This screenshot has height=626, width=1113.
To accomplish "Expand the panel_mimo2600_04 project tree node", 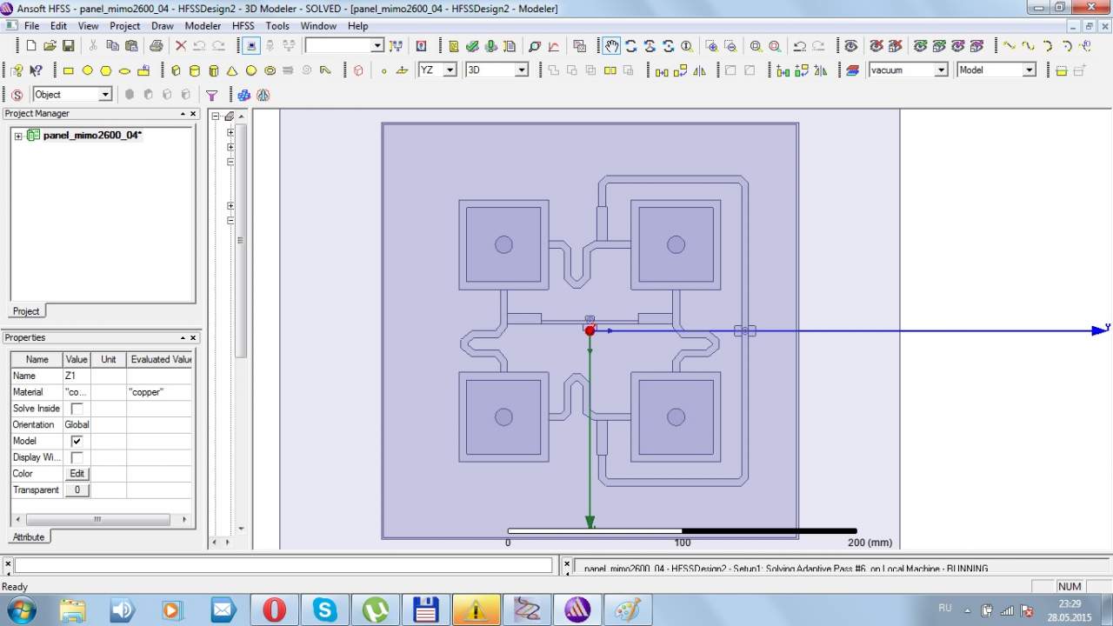I will 18,136.
